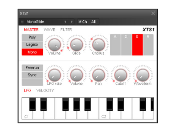Click the LFO Cutoff knob
This screenshot has height=132, width=176.
pos(121,75)
